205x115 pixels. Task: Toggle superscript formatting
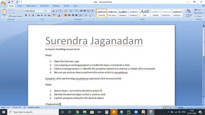pyautogui.click(x=45, y=15)
